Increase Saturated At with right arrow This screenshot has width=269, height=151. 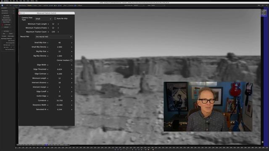click(71, 109)
